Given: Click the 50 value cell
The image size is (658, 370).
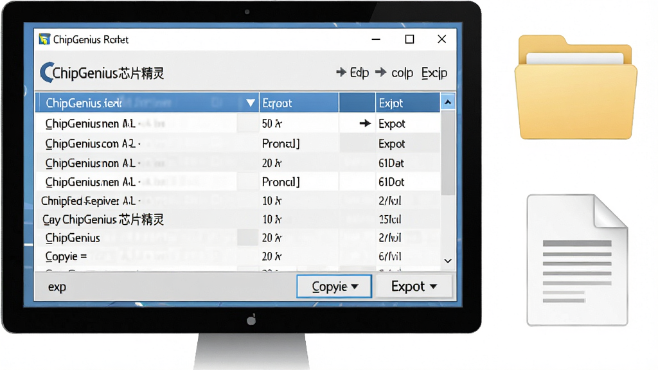Looking at the screenshot, I should (x=299, y=123).
